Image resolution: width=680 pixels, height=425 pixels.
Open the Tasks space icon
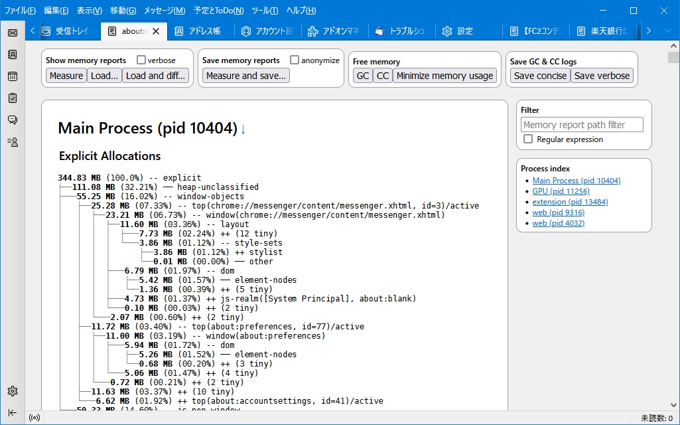pyautogui.click(x=13, y=98)
